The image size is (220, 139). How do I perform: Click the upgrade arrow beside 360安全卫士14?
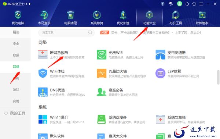pyautogui.click(x=30, y=4)
